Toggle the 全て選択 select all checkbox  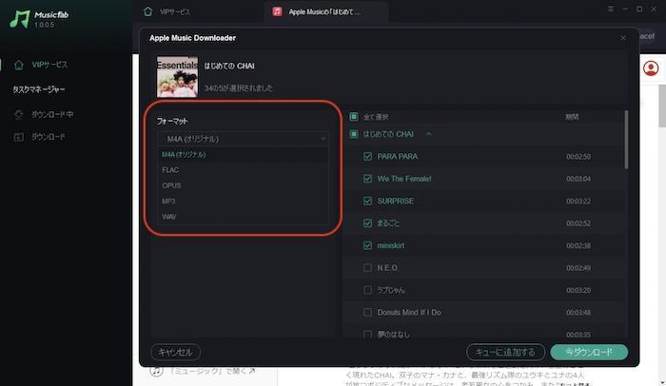click(354, 117)
